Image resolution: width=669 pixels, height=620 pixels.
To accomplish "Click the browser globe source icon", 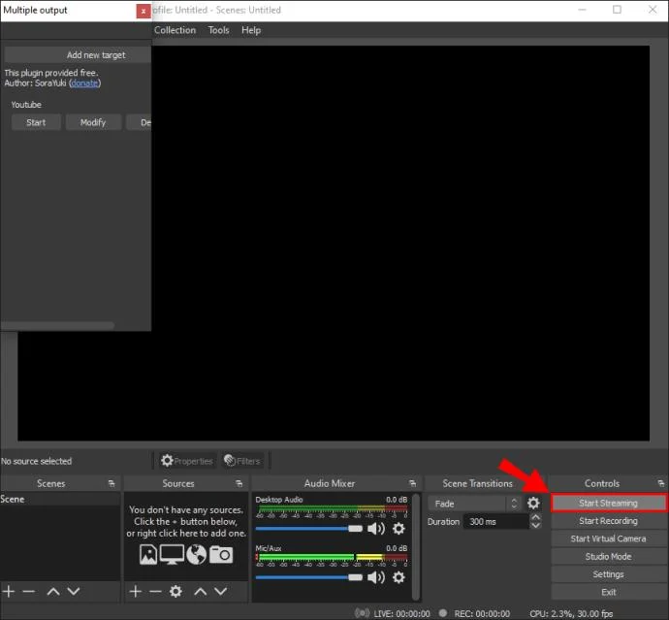I will click(196, 555).
